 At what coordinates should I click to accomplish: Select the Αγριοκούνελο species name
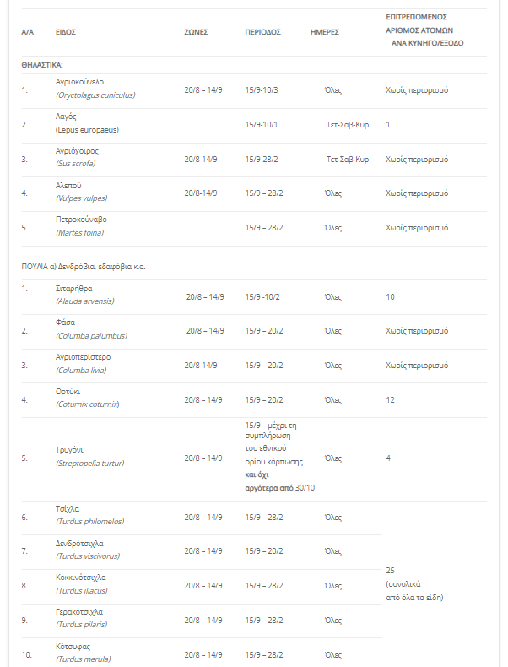click(79, 82)
